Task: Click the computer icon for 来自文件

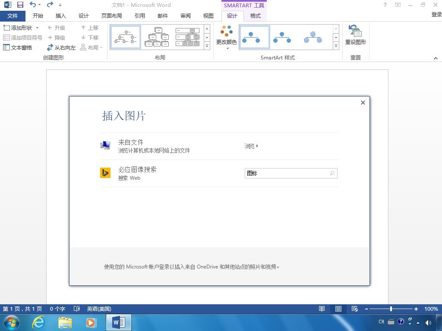Action: click(105, 145)
